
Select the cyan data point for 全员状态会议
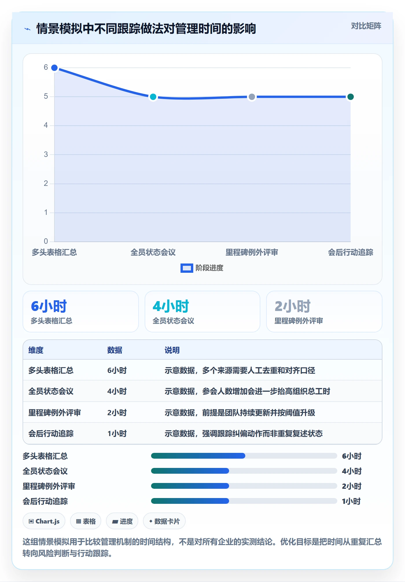click(153, 97)
